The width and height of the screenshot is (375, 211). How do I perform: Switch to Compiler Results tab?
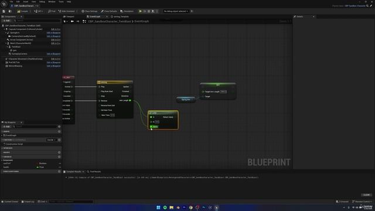pyautogui.click(x=73, y=172)
